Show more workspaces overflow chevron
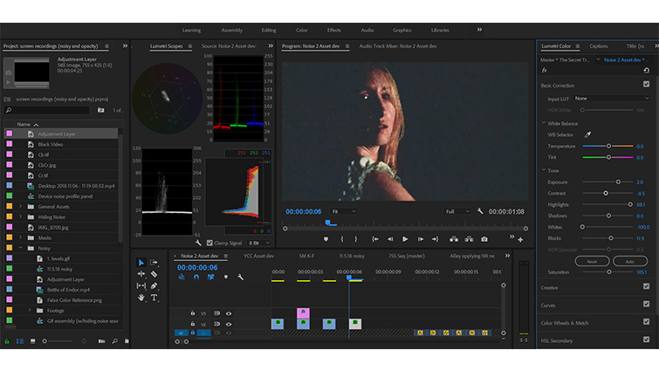Viewport: 659px width, 371px height. click(479, 30)
